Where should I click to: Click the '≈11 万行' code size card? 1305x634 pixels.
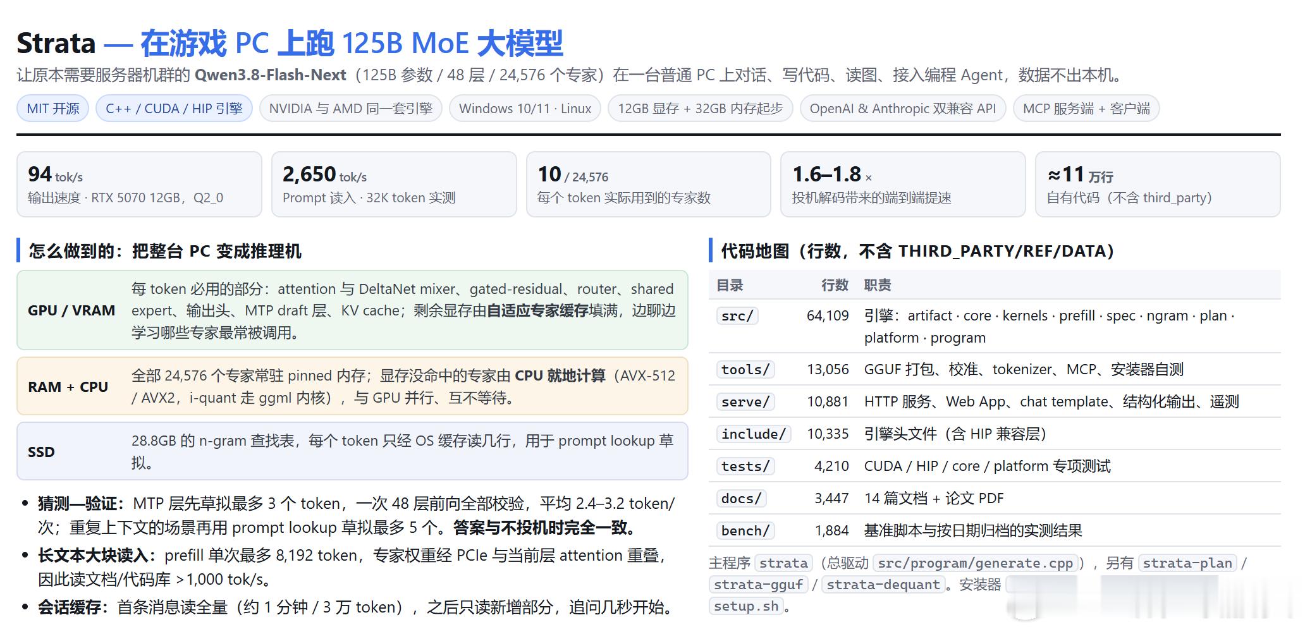pyautogui.click(x=1158, y=184)
